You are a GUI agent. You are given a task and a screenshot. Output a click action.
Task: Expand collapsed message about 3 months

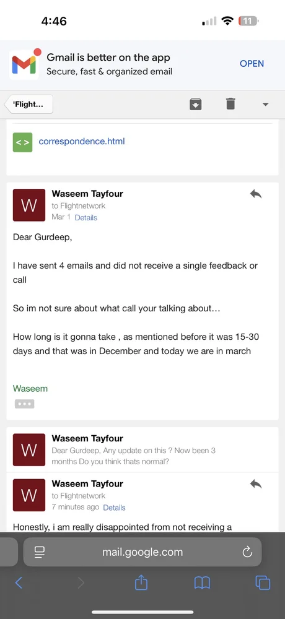click(142, 449)
